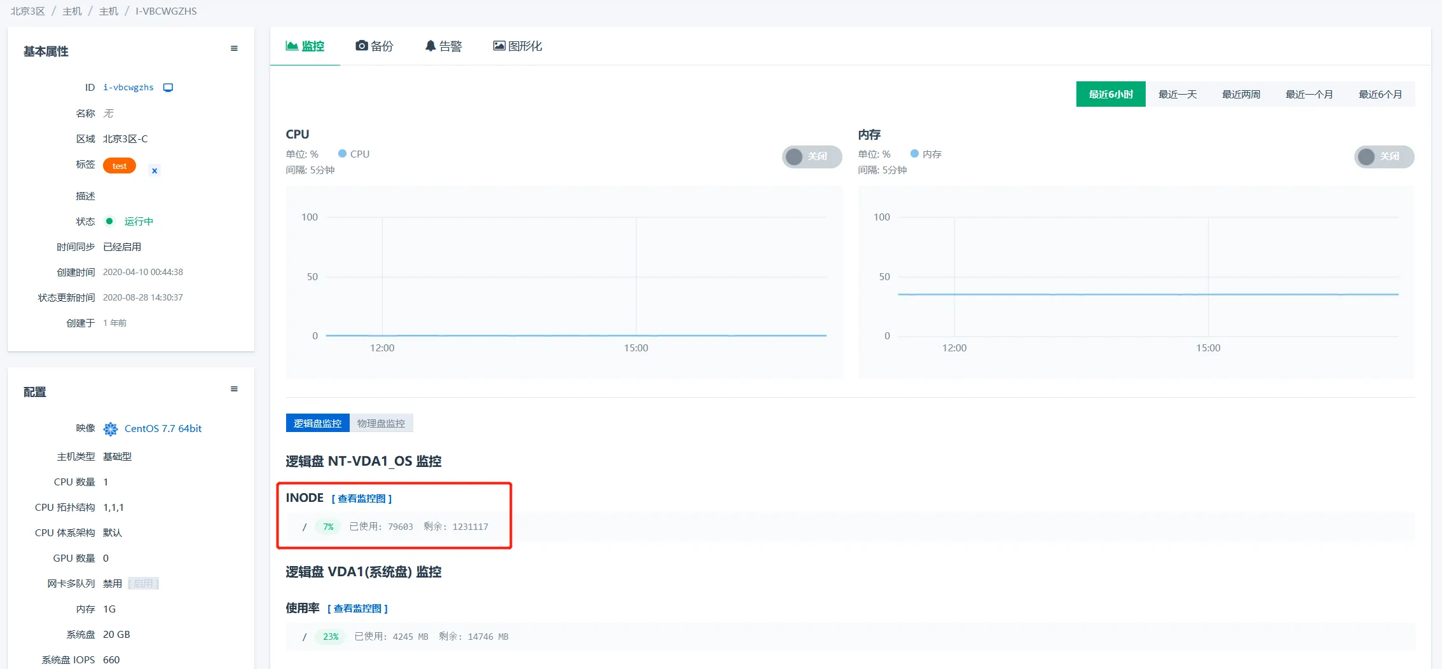Switch to the 图形化 graphical tab
1442x669 pixels.
tap(518, 46)
